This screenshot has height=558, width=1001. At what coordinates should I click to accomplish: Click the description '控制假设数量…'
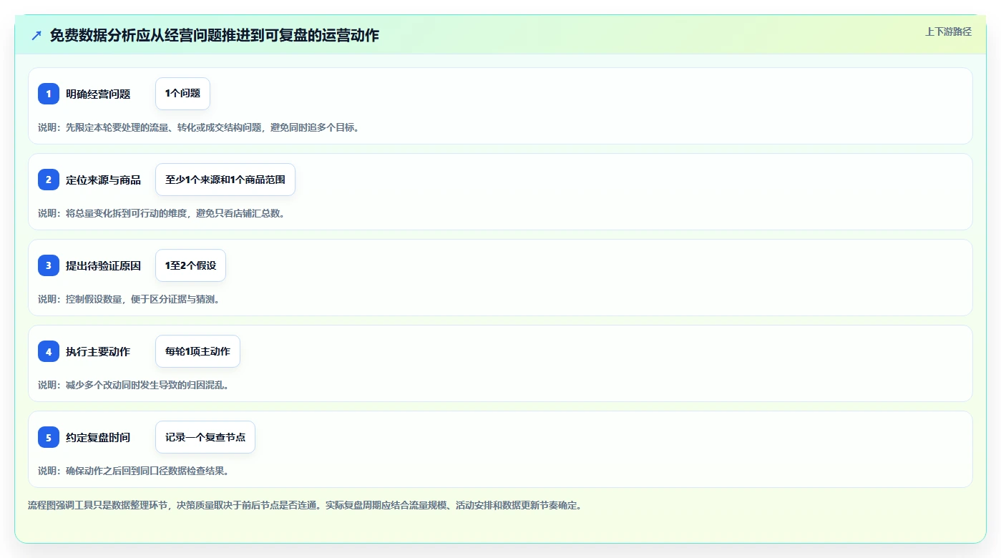[x=130, y=299]
